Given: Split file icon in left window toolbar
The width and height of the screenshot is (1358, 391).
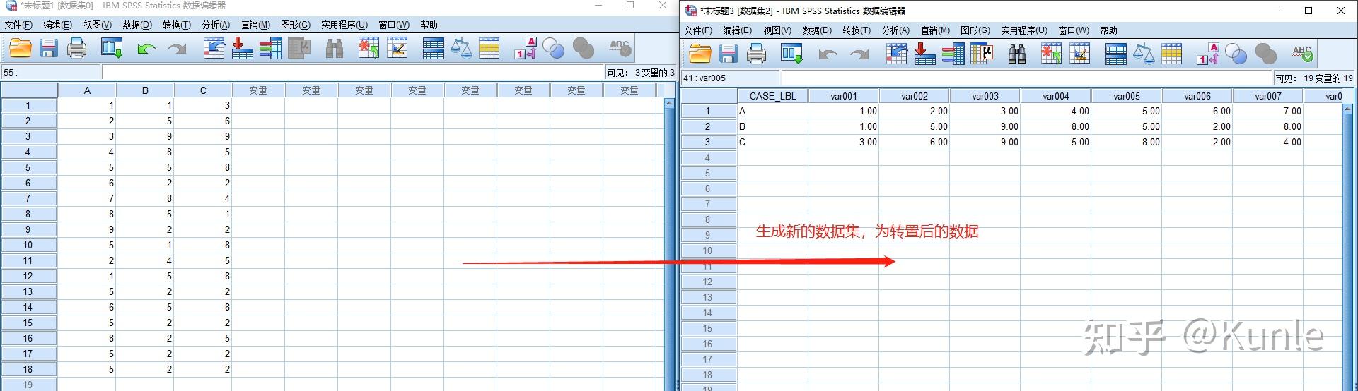Looking at the screenshot, I should [433, 48].
